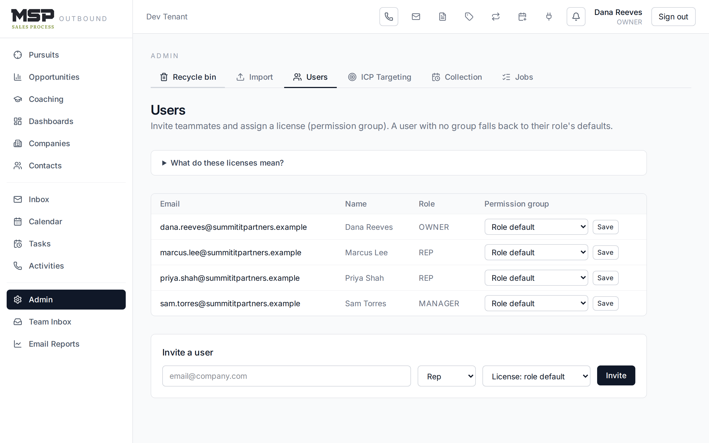Save Sam Torres permission group

(605, 303)
